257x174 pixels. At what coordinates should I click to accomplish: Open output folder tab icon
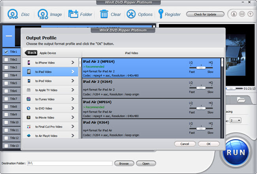[241, 99]
